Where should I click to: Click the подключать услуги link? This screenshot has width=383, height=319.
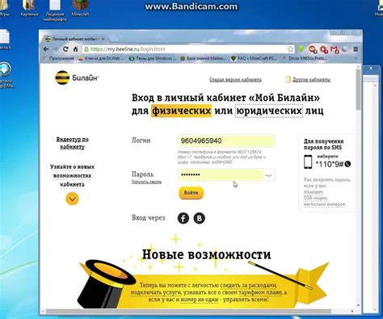[156, 292]
